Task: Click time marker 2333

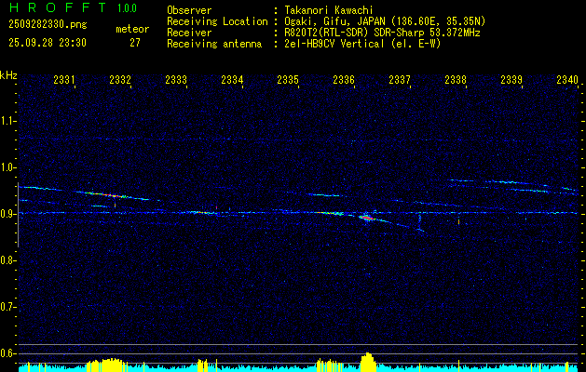Action: 176,79
